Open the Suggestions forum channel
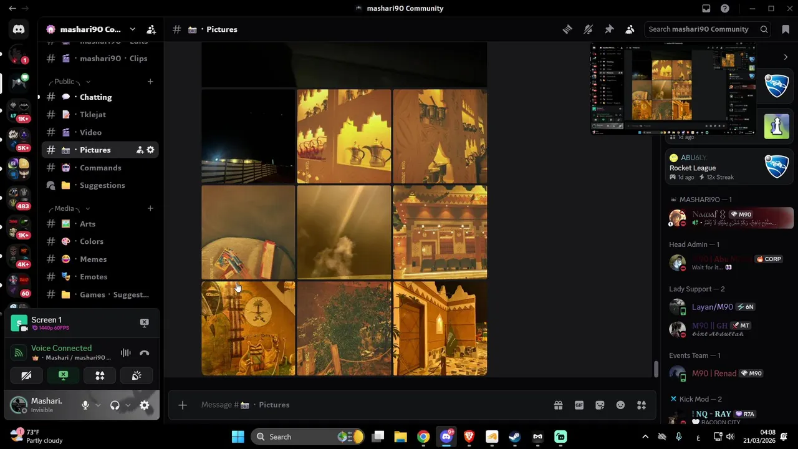The height and width of the screenshot is (449, 798). pos(100,185)
